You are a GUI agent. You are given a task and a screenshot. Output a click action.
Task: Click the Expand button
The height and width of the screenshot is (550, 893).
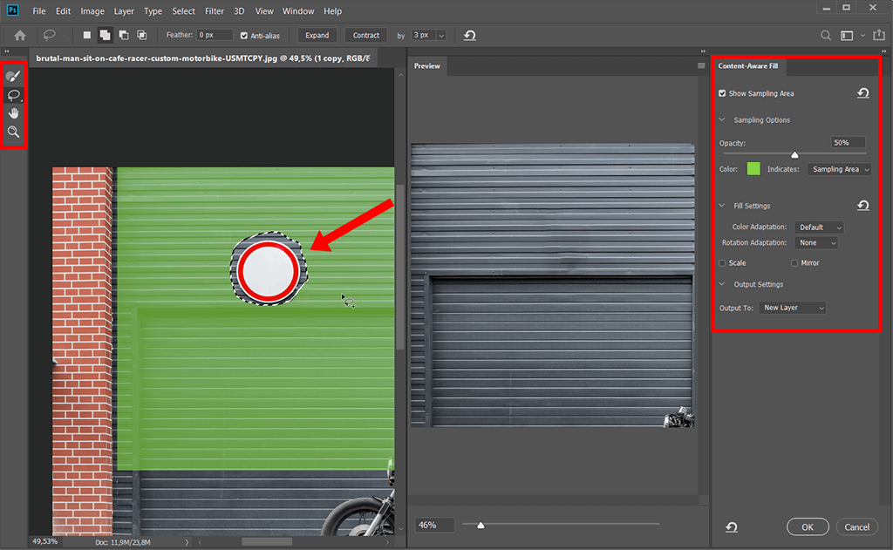point(317,36)
